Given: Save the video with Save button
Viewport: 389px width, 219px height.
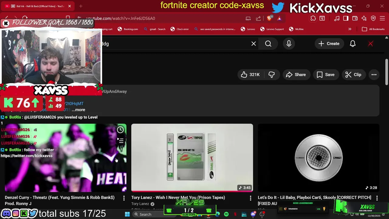Looking at the screenshot, I should (325, 75).
